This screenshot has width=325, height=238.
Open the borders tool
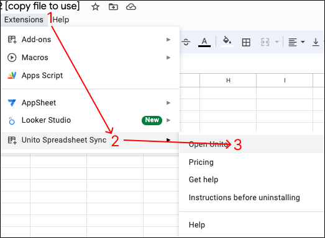[x=246, y=42]
